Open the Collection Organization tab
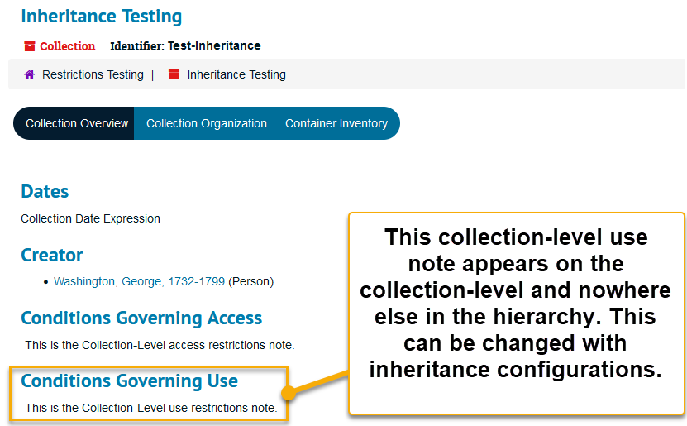The width and height of the screenshot is (687, 426). pyautogui.click(x=207, y=123)
